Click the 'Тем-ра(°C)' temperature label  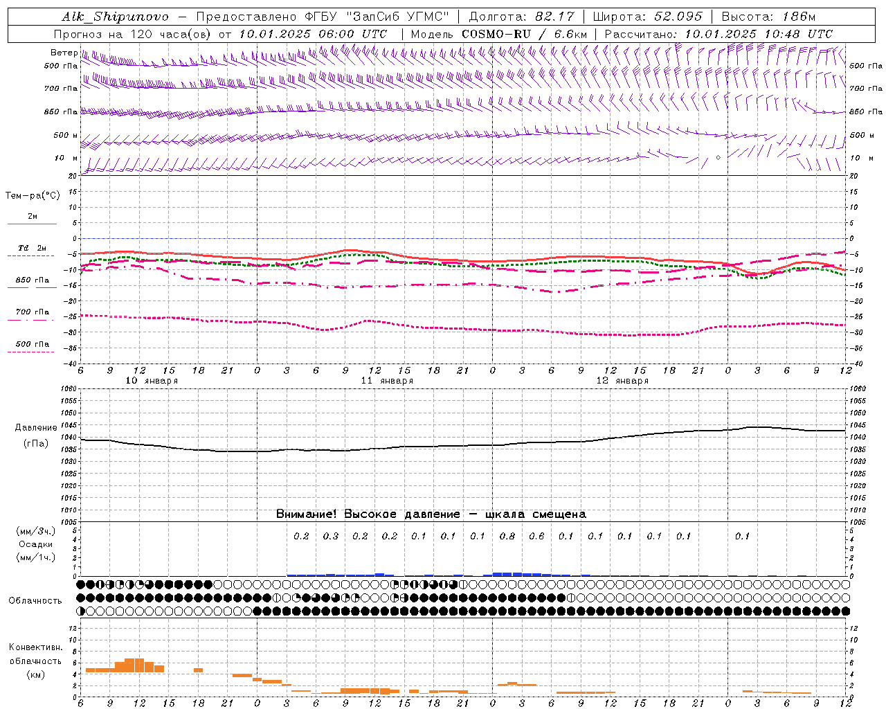[x=33, y=196]
